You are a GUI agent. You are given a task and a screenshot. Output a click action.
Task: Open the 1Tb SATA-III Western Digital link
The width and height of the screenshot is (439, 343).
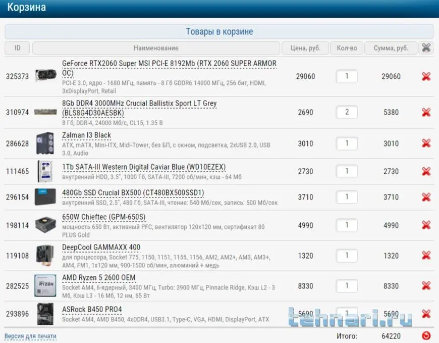point(144,167)
